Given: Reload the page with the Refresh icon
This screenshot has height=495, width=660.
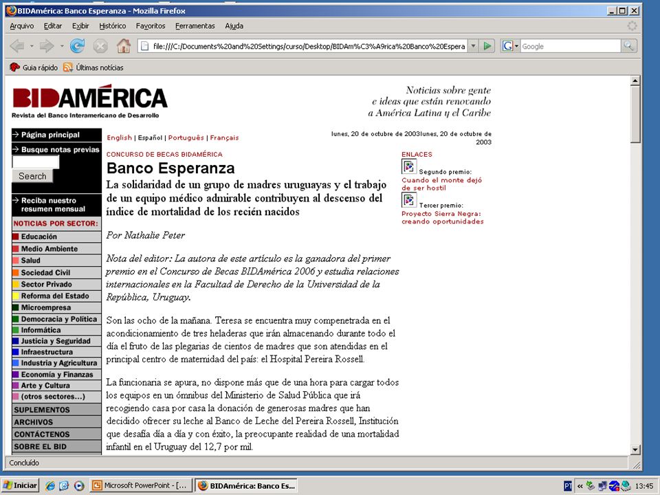Looking at the screenshot, I should pos(77,46).
